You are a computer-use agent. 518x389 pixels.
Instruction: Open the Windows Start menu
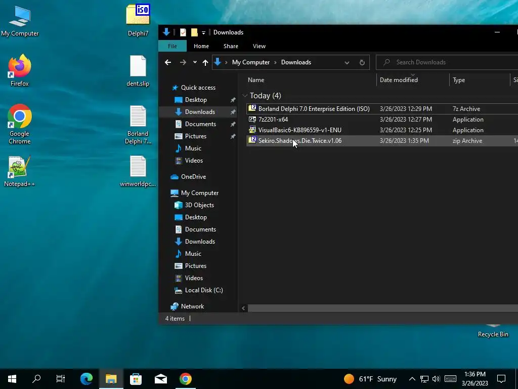tap(12, 379)
